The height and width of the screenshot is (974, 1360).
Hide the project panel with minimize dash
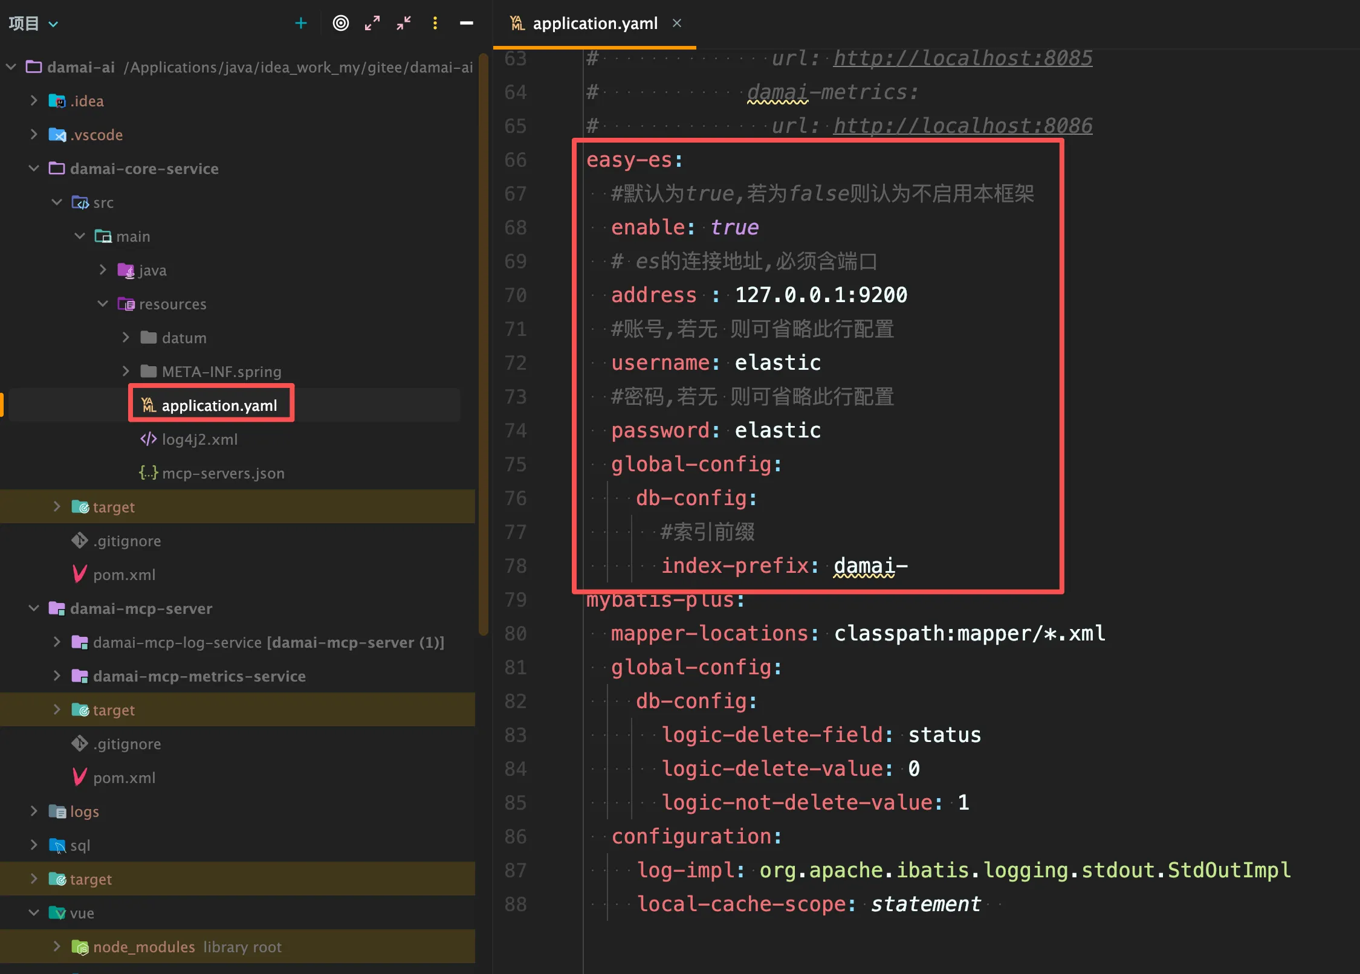(466, 24)
